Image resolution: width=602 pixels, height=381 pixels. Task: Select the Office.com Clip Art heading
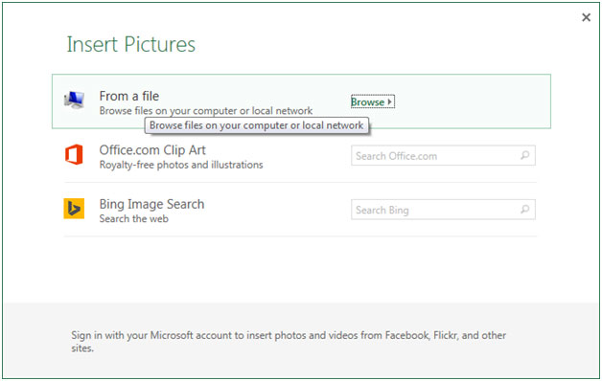[x=152, y=150]
